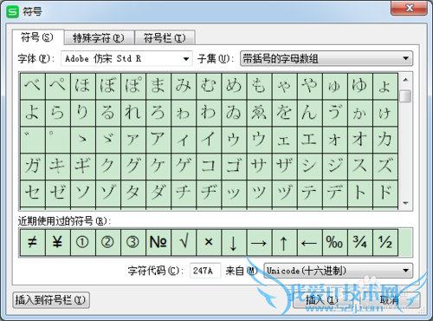Select the hiragana character ら
433x321 pixels.
point(57,113)
